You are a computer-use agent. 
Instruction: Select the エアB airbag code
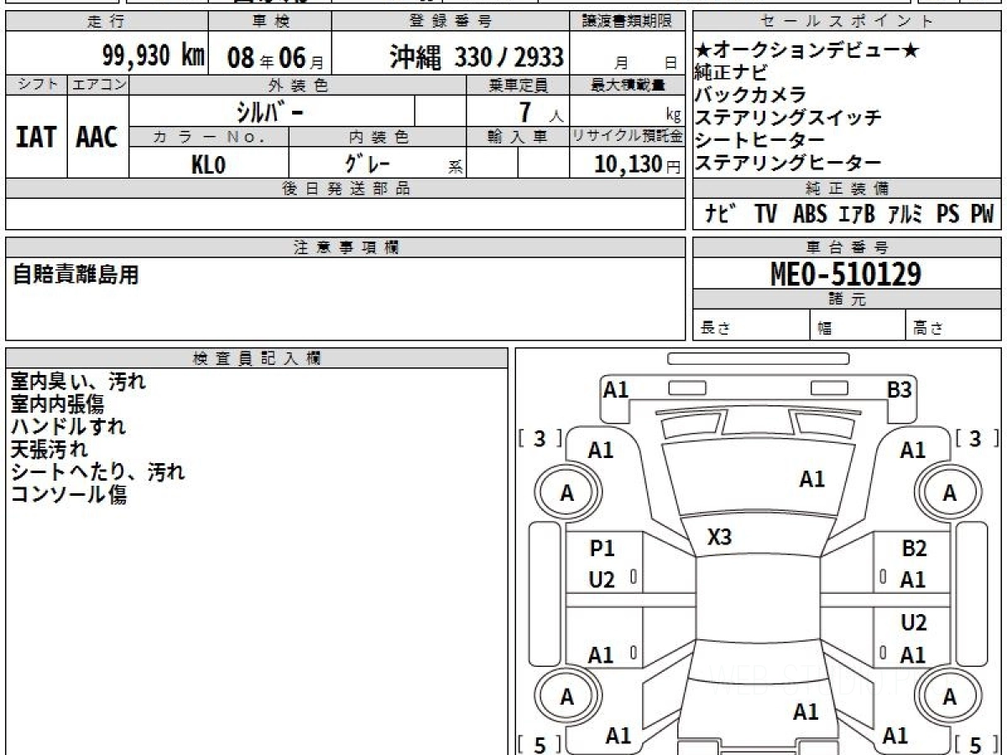[856, 214]
